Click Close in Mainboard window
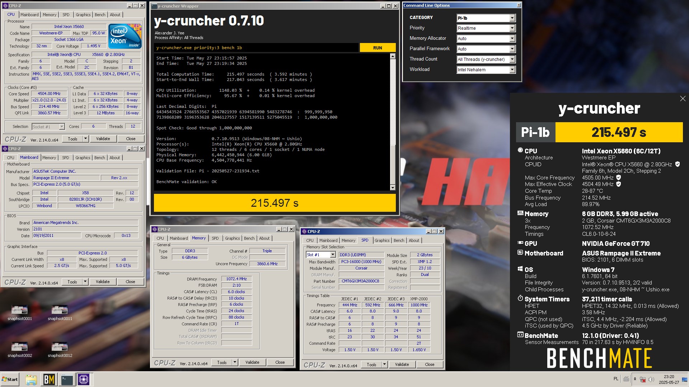Viewport: 689px width, 387px height. click(130, 282)
